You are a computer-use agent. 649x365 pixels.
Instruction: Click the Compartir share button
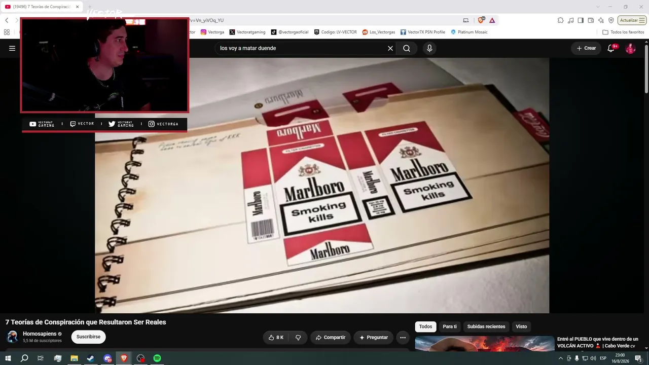330,338
